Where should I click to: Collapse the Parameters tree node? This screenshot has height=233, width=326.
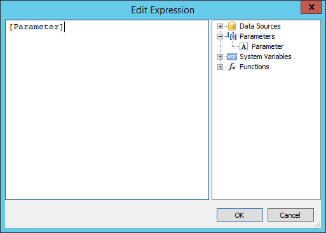(220, 36)
